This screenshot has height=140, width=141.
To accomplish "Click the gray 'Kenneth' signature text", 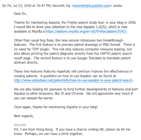I will pos(20,125).
